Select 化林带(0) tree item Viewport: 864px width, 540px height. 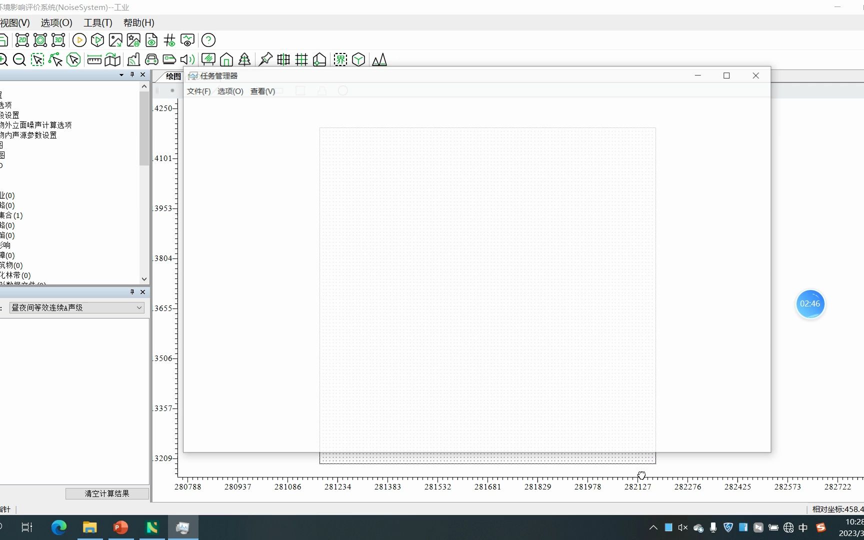(15, 275)
